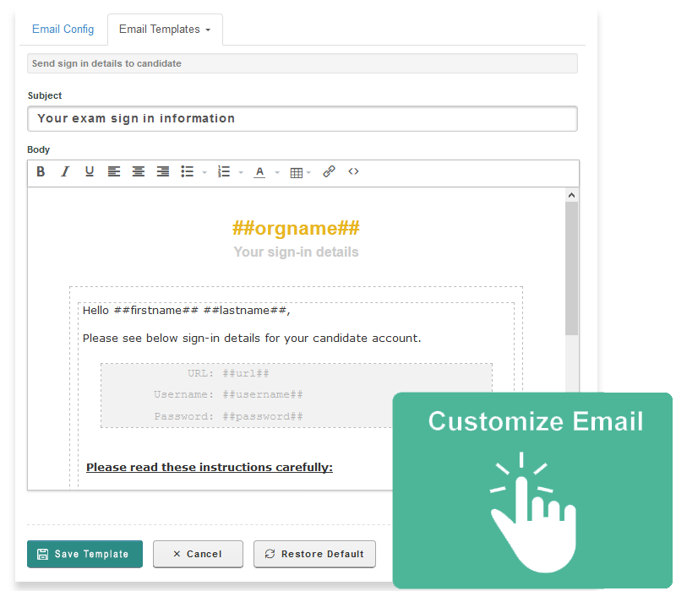676x591 pixels.
Task: Insert a table into the body
Action: tap(297, 173)
